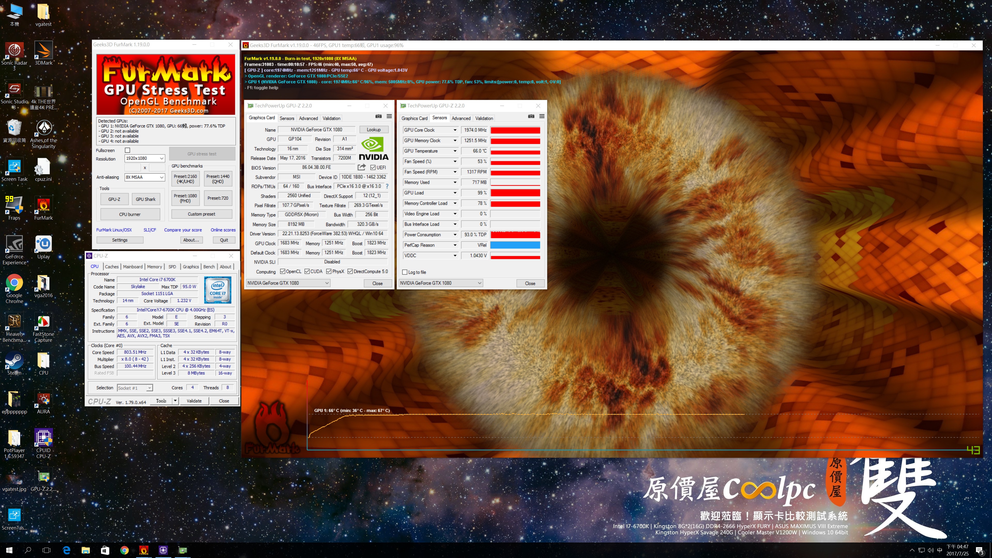Viewport: 992px width, 558px height.
Task: Click the GPU Shark button in FurMark
Action: click(x=145, y=199)
